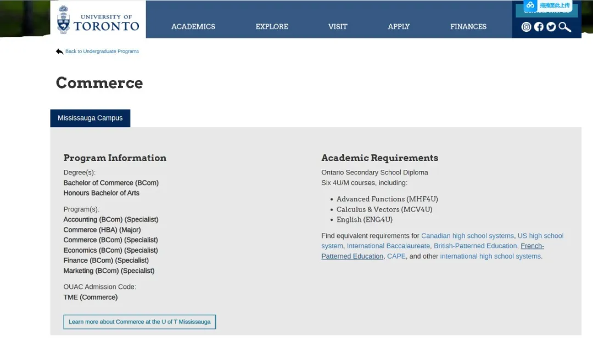Click Calculus & Vectors (MCV4U) requirement
The height and width of the screenshot is (342, 593).
coord(384,209)
